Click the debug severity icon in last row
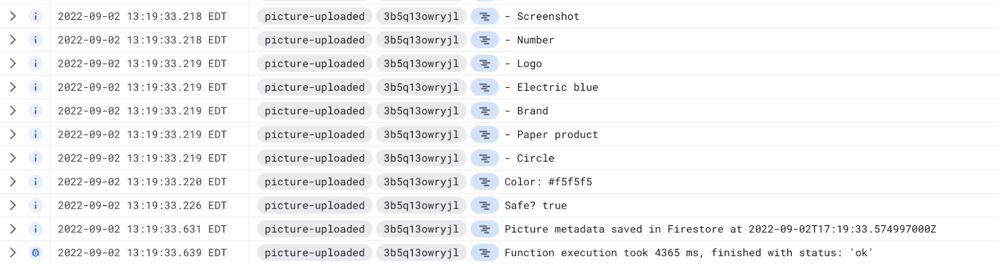This screenshot has width=999, height=264. coord(36,253)
